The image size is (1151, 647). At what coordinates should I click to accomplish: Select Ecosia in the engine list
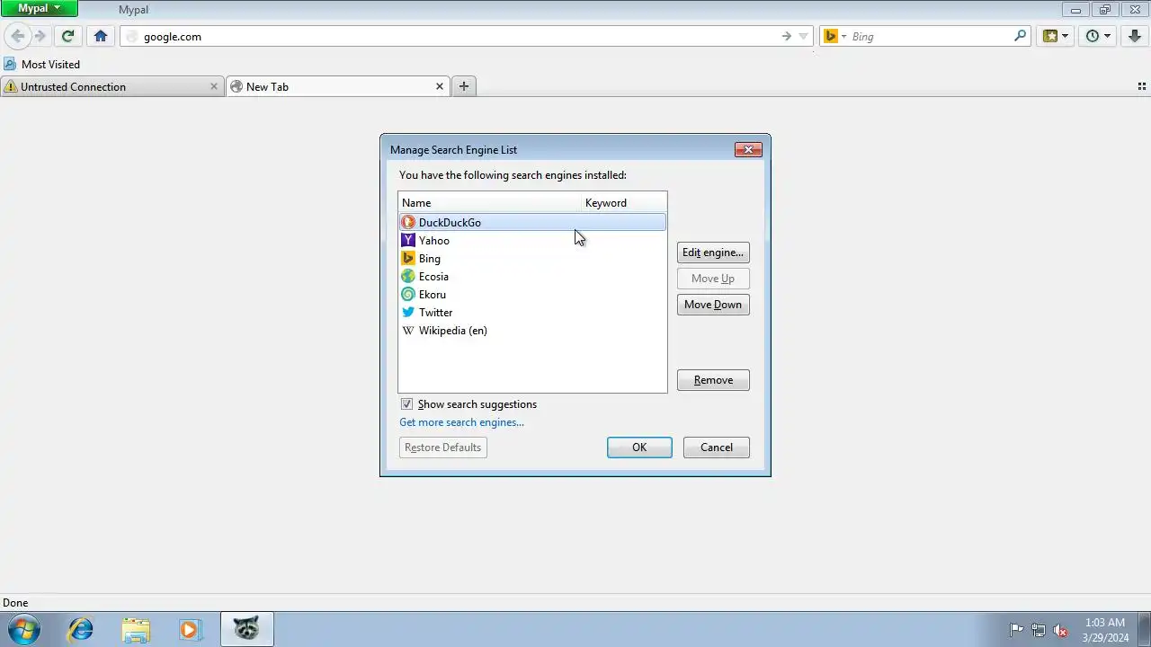point(532,277)
